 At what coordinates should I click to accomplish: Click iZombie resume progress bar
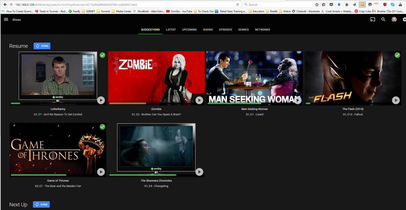coord(156,103)
